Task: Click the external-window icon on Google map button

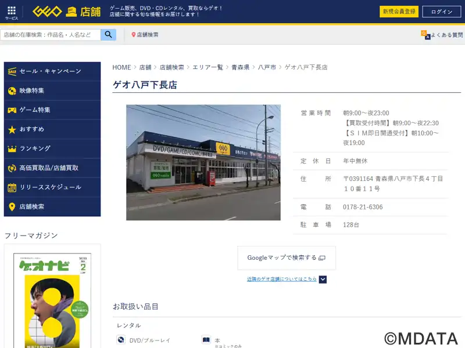Action: 322,258
